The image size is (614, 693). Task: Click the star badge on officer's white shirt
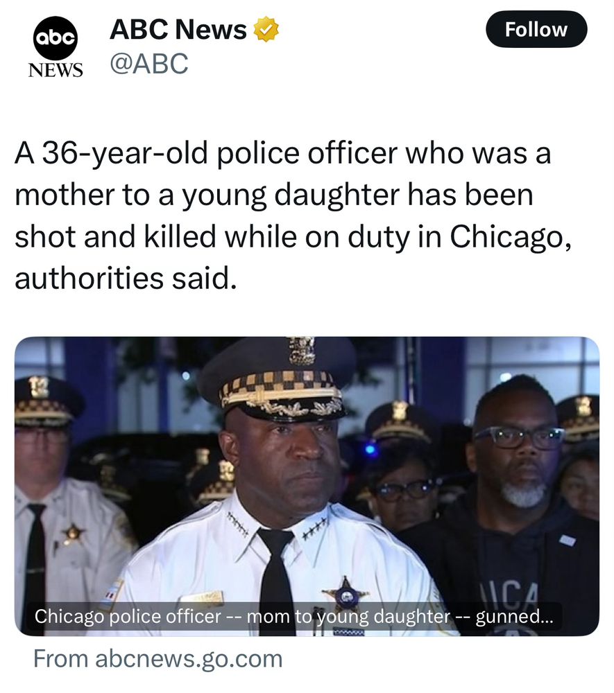click(346, 593)
